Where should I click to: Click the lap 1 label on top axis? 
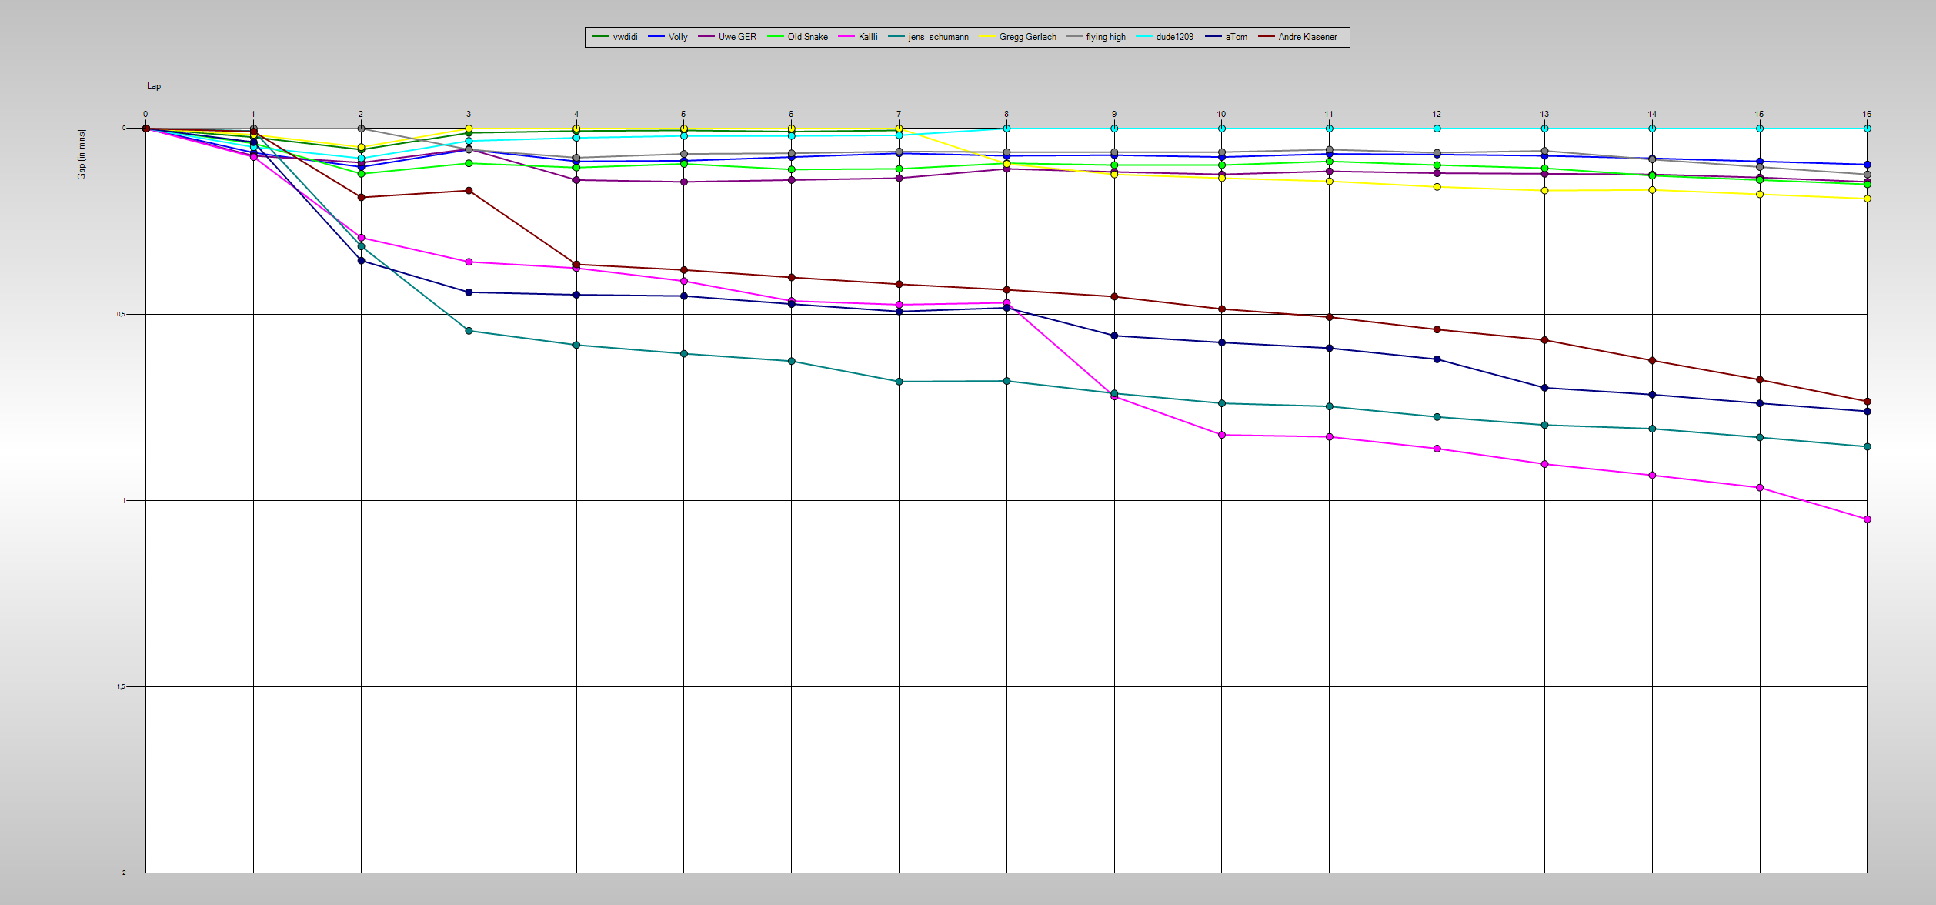253,114
